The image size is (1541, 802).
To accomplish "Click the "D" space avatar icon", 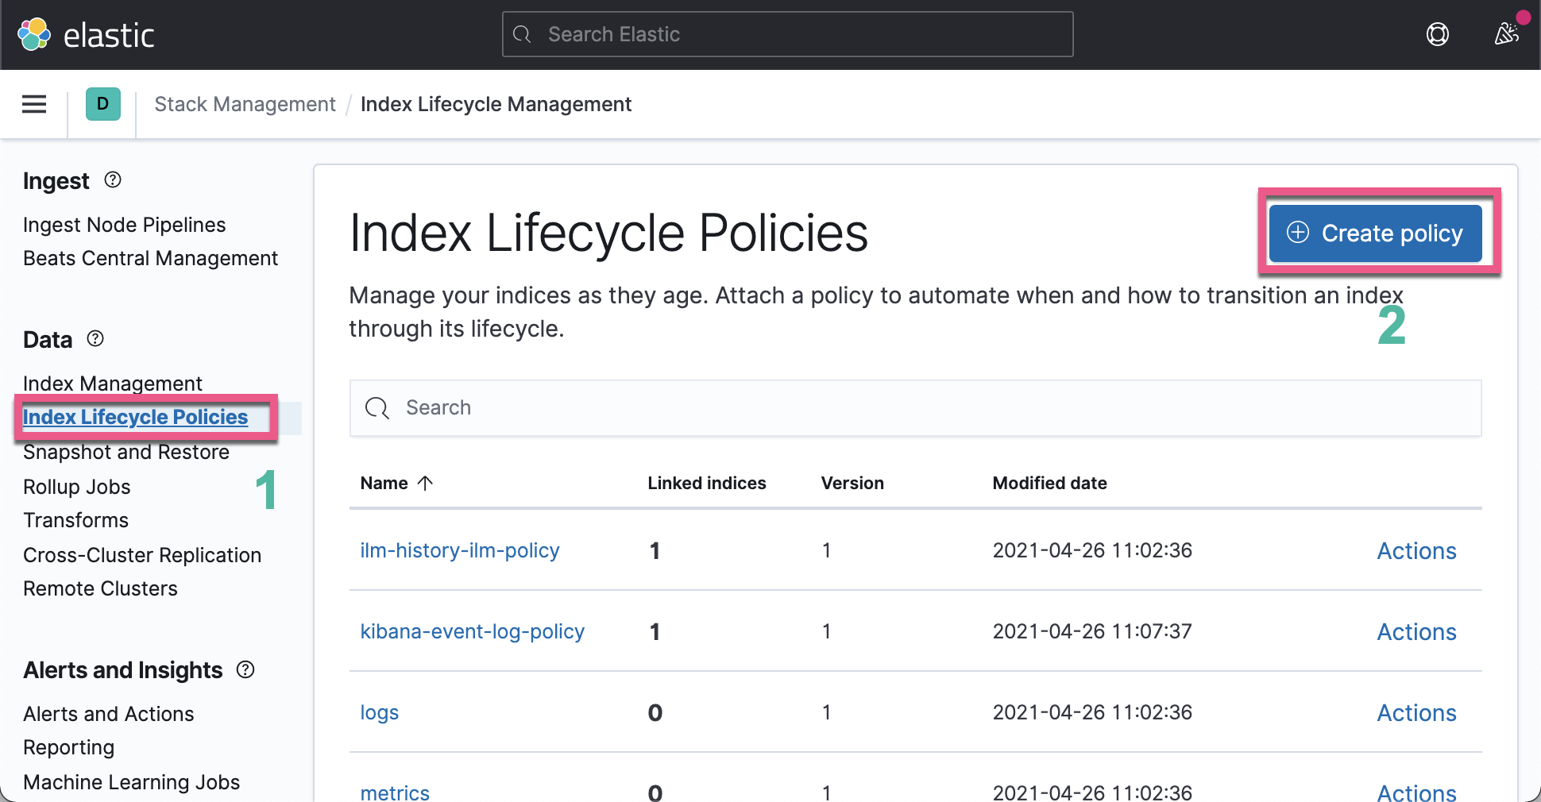I will tap(102, 104).
